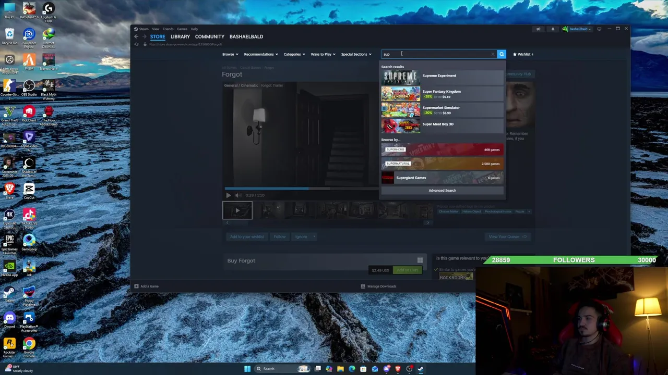Screen dimensions: 668x375
Task: Open Microsoft Store from taskbar
Action: 363,369
